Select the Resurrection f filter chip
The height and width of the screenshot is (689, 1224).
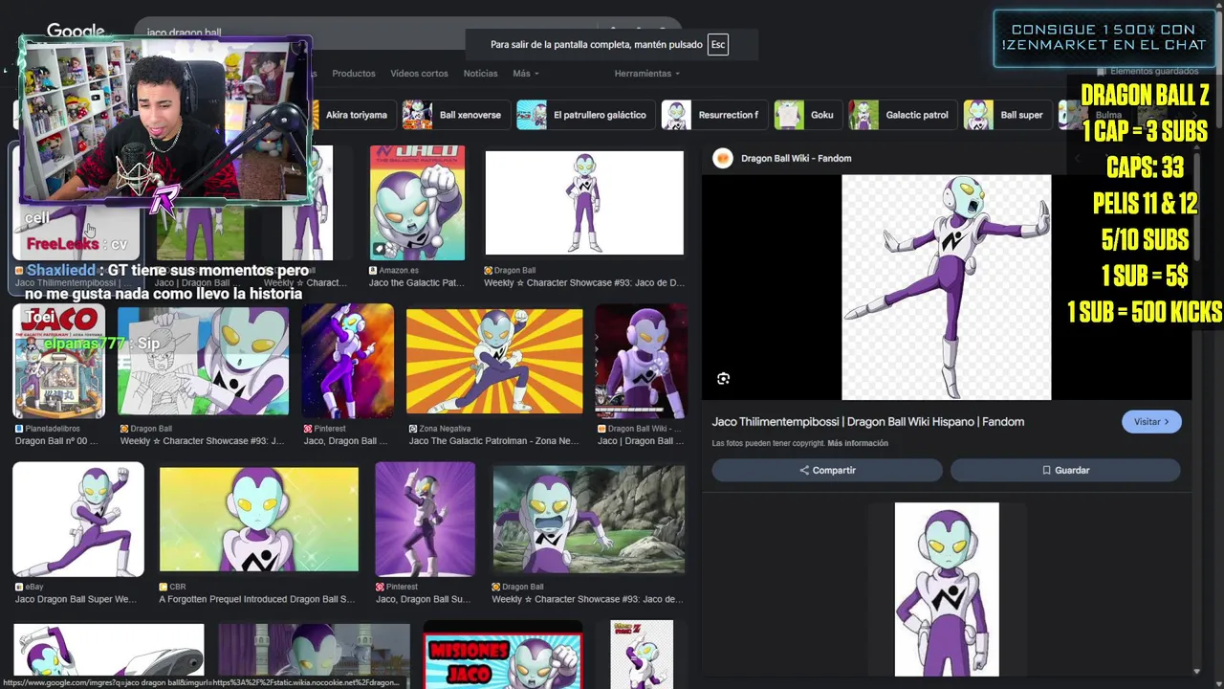coord(712,115)
